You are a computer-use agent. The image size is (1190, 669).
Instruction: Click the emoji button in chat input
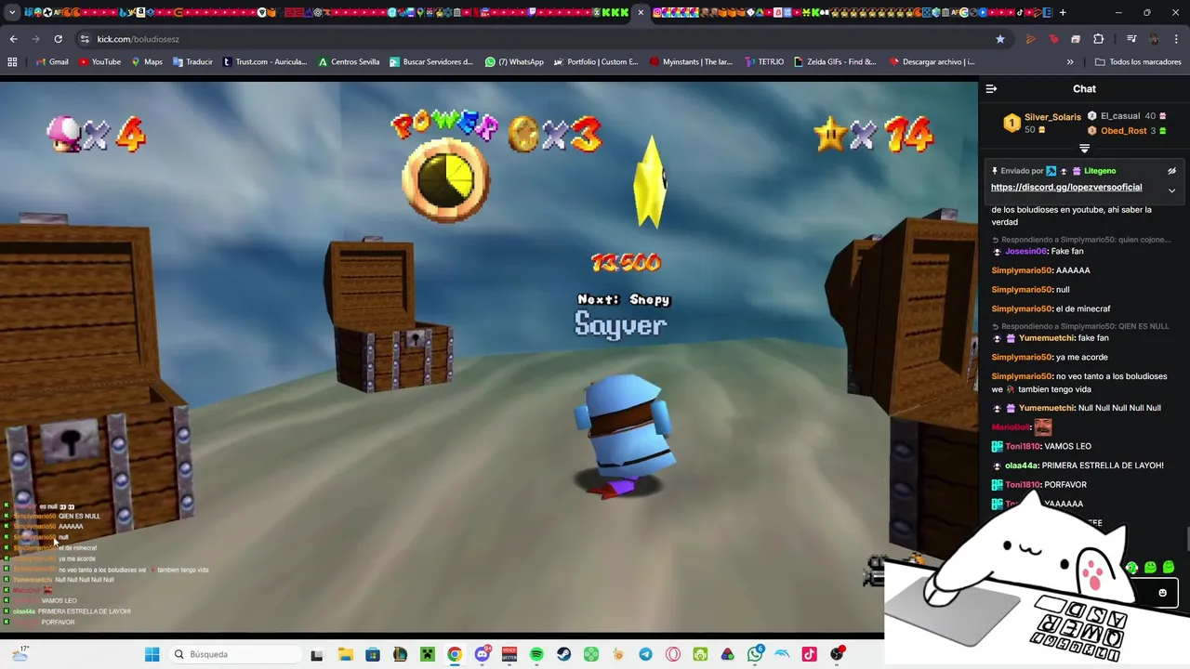pos(1162,593)
